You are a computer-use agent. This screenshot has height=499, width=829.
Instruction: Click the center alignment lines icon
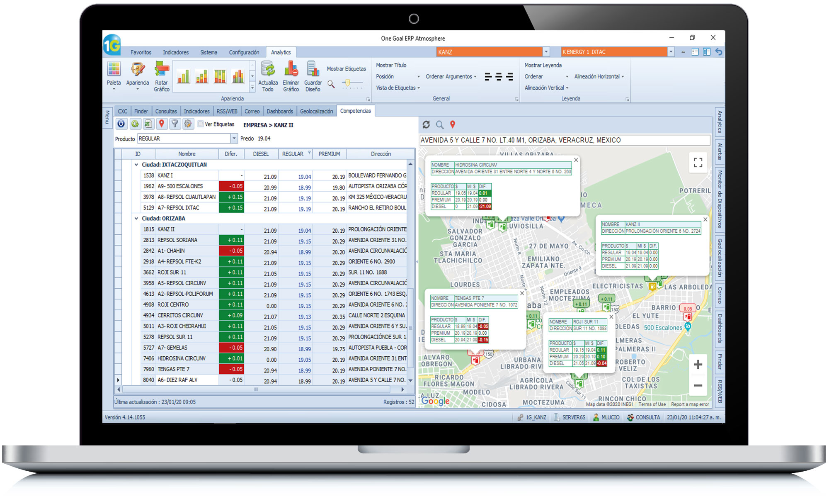coord(499,77)
